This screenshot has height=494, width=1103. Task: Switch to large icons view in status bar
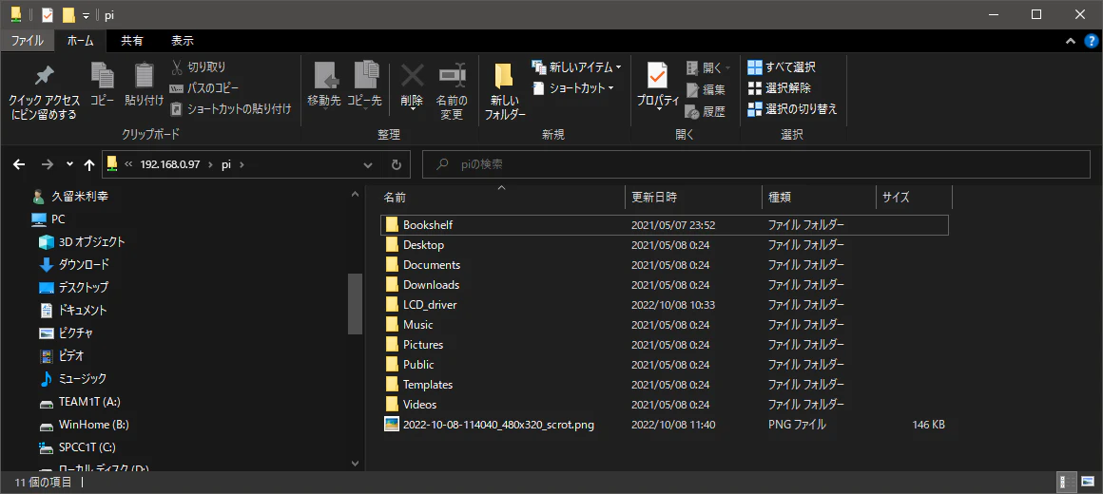pyautogui.click(x=1088, y=482)
